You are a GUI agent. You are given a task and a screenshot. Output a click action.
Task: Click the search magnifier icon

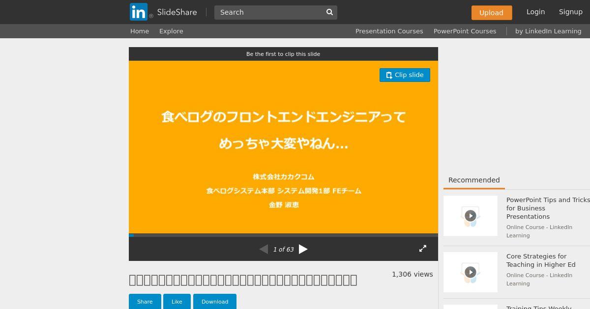330,12
